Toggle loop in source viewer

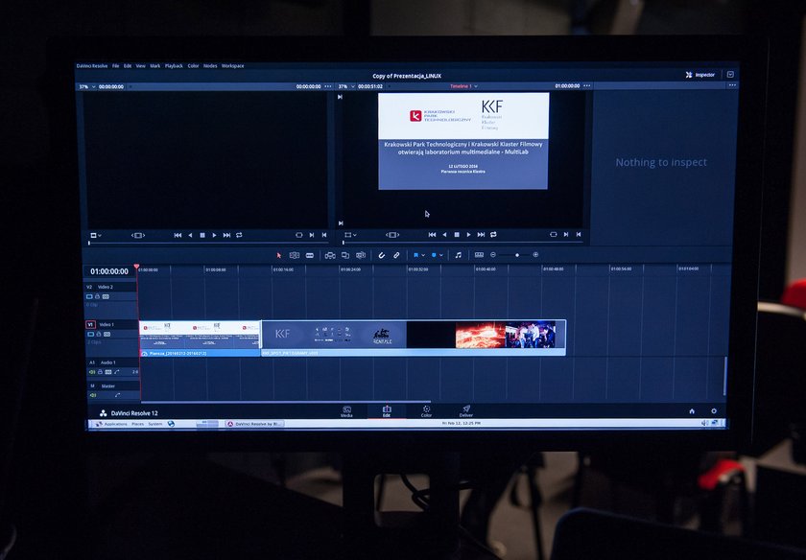[239, 235]
